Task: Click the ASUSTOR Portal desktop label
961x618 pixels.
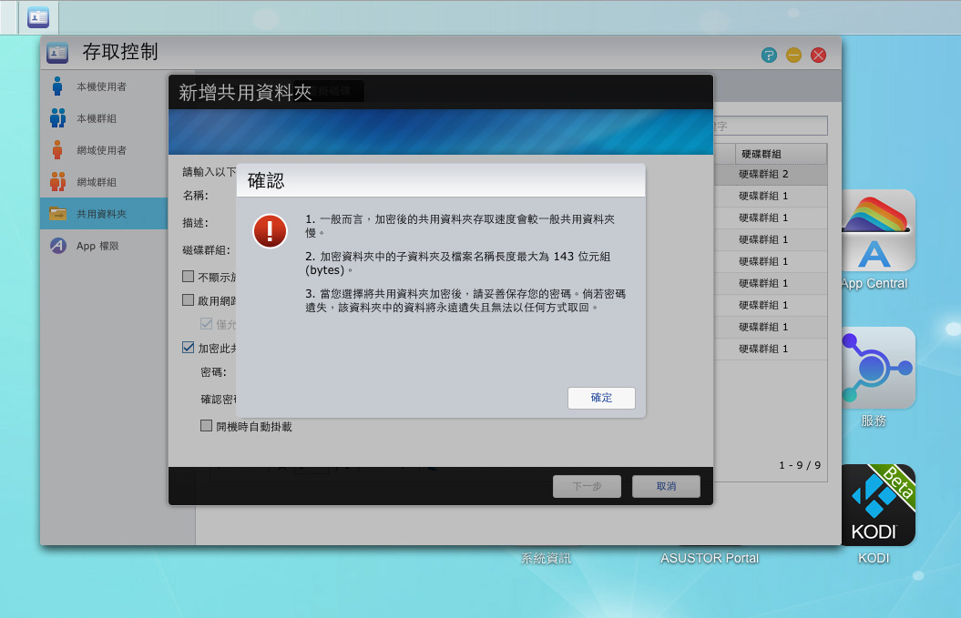Action: click(x=709, y=558)
